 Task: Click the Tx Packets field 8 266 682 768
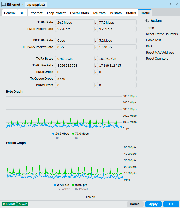tap(75, 65)
